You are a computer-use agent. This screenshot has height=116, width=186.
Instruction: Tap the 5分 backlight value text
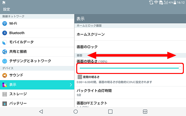[79, 95]
